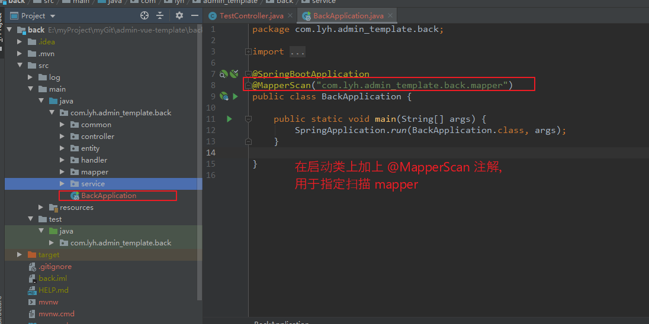Select the entity package row
The image size is (649, 324).
click(104, 148)
